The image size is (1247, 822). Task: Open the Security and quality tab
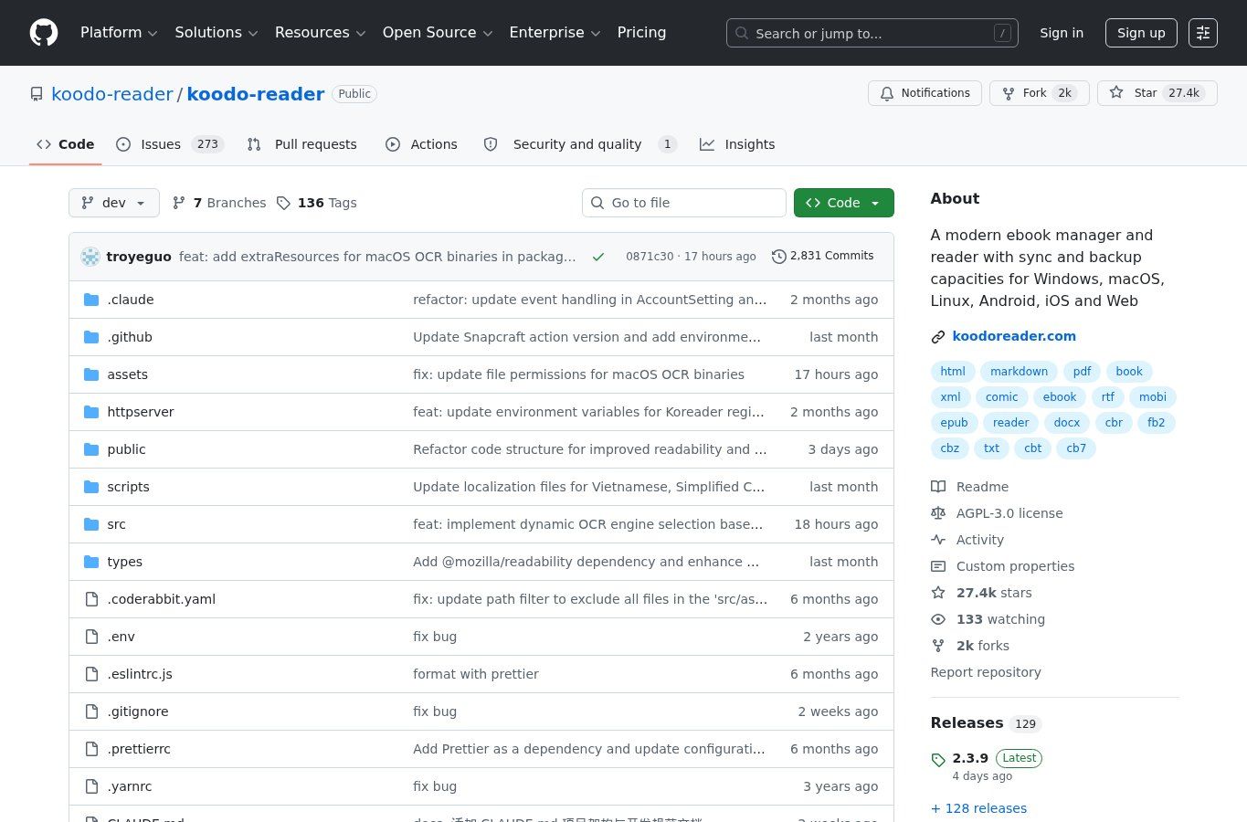coord(580,144)
